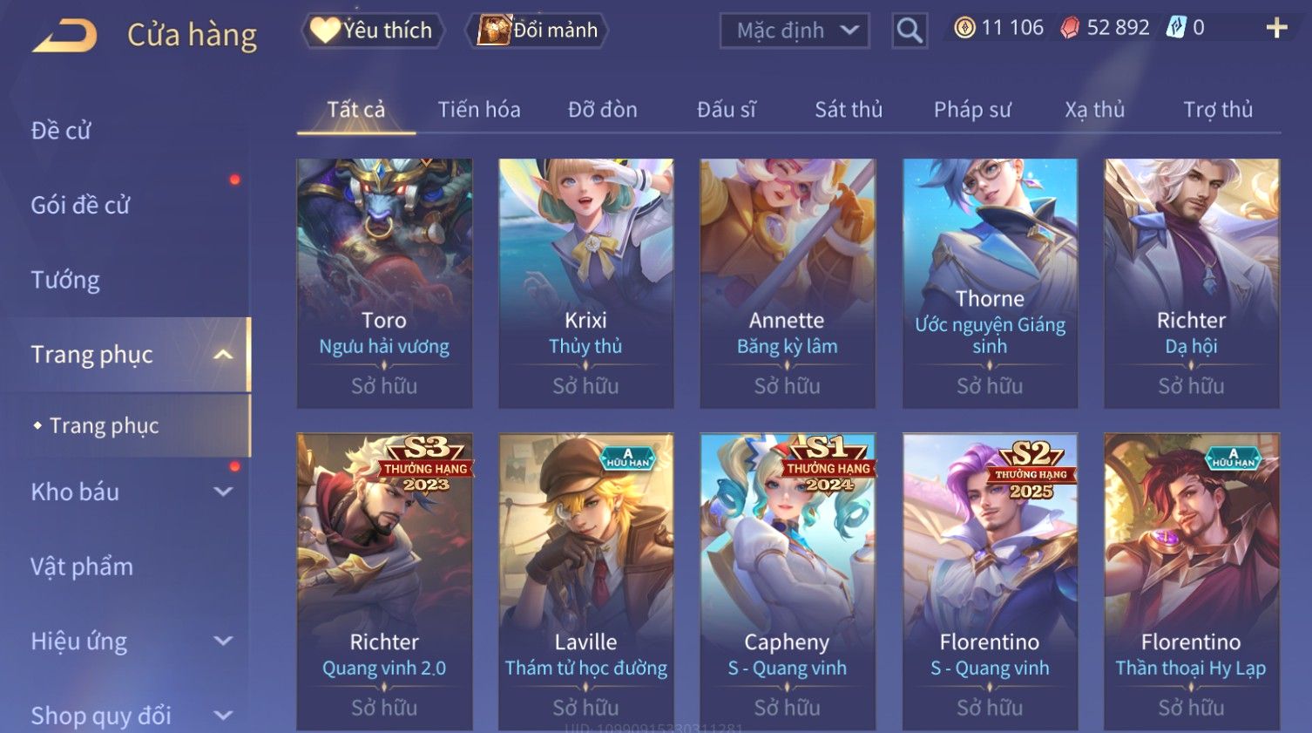This screenshot has width=1312, height=733.
Task: Tap the gold coin balance icon
Action: coord(964,28)
